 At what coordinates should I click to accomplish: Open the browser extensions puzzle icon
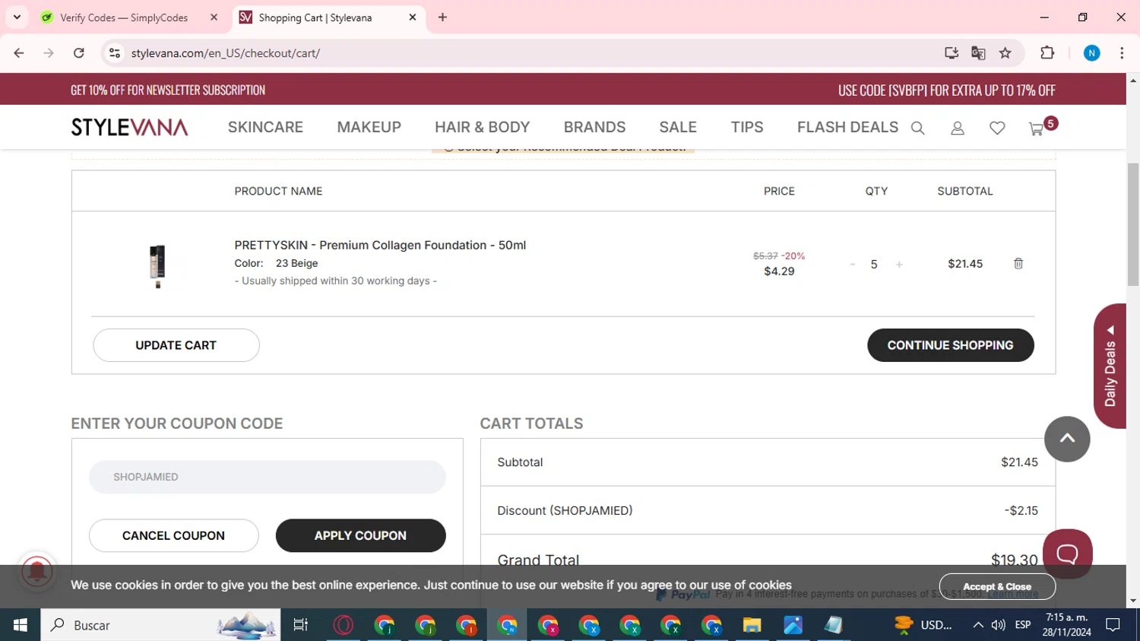click(x=1047, y=53)
